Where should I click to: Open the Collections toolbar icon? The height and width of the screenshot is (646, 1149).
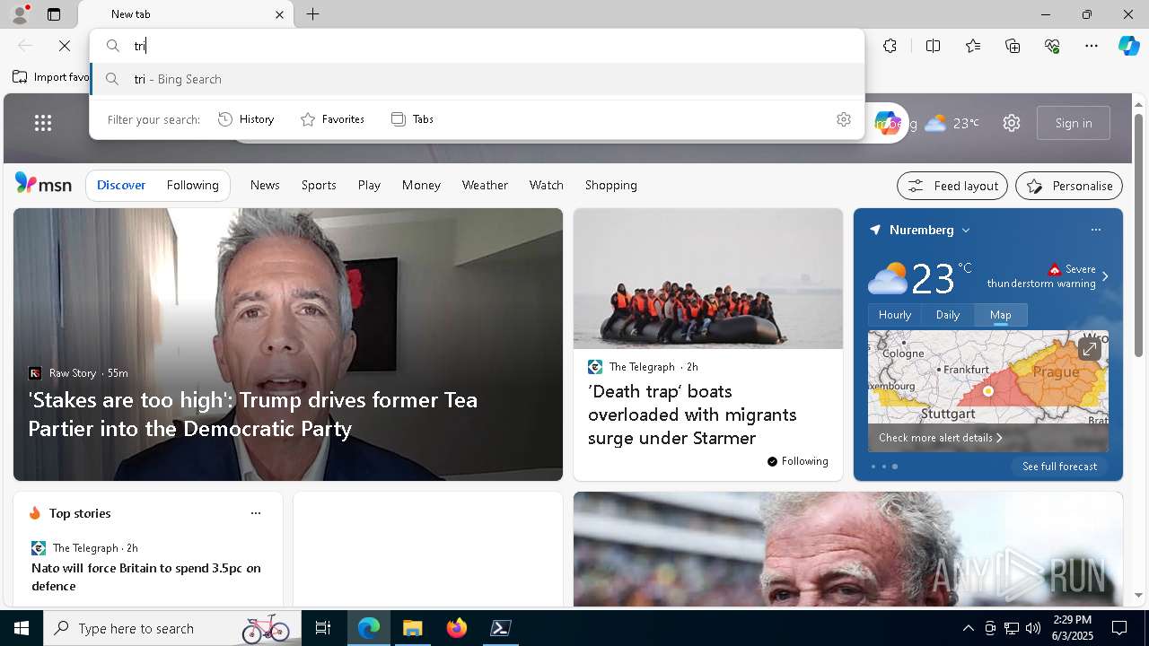coord(1013,46)
